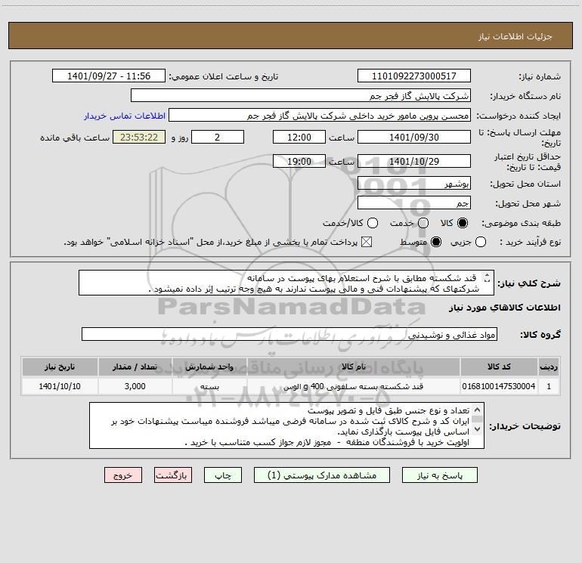
Task: Click price validity time 19:00 field
Action: click(x=299, y=161)
